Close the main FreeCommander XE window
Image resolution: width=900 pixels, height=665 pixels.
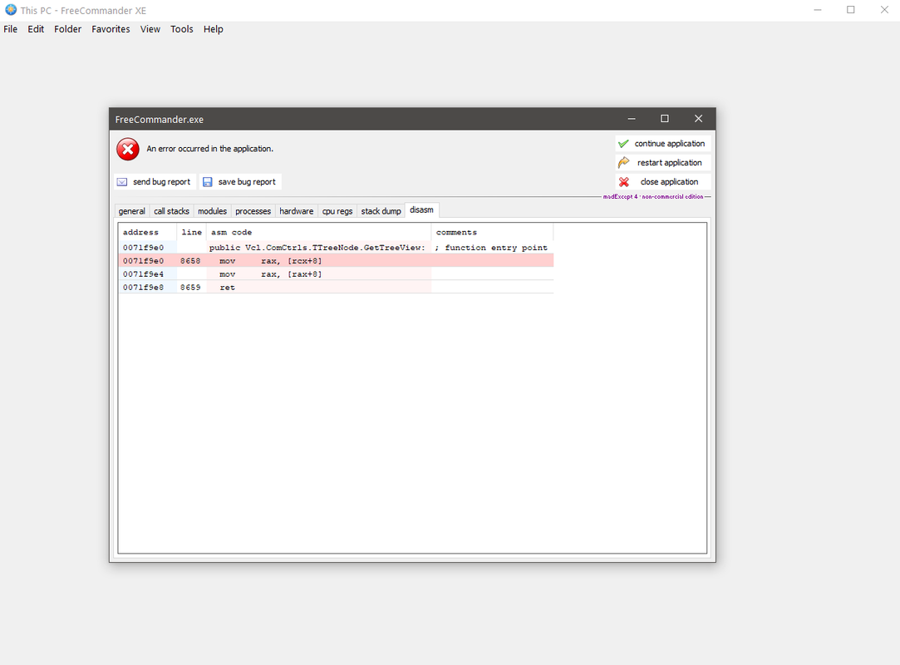pyautogui.click(x=884, y=10)
